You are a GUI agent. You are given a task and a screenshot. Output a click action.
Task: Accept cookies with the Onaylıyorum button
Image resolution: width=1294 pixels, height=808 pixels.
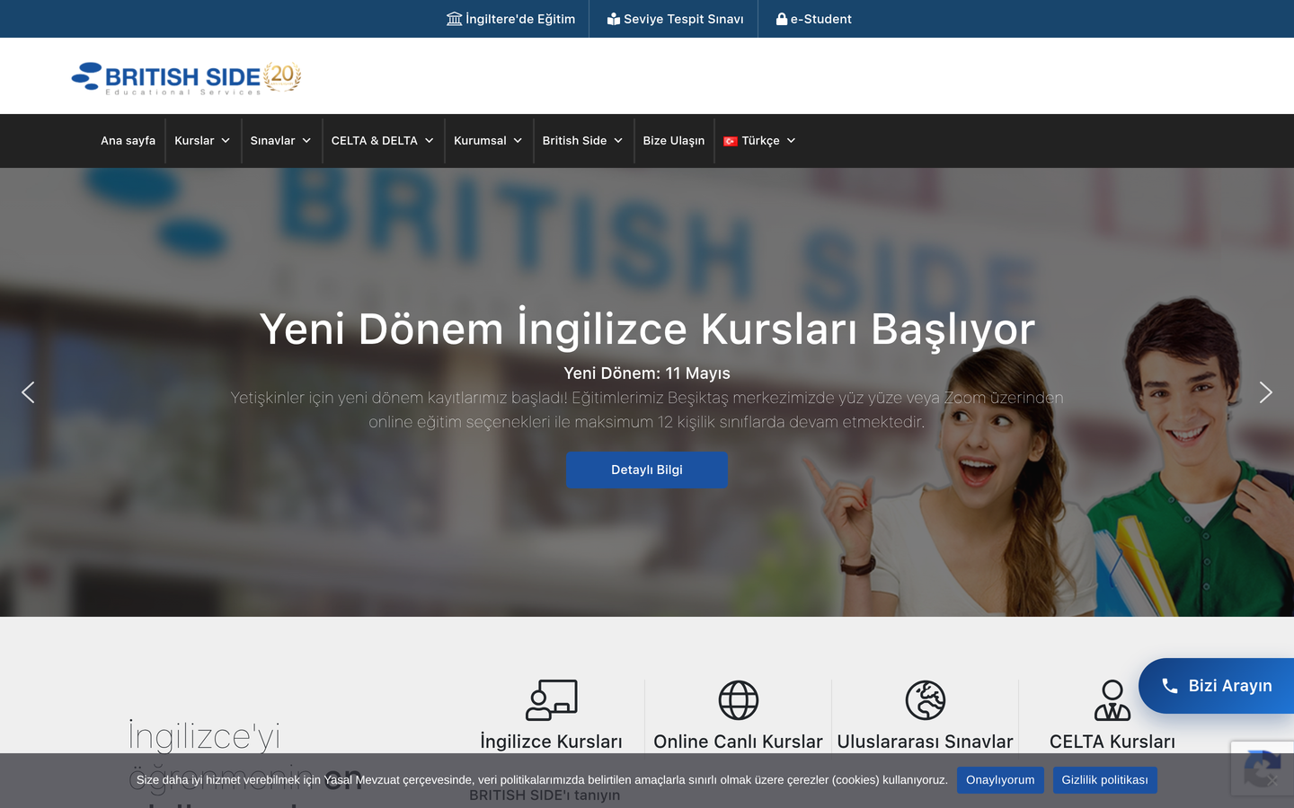[x=1000, y=780]
